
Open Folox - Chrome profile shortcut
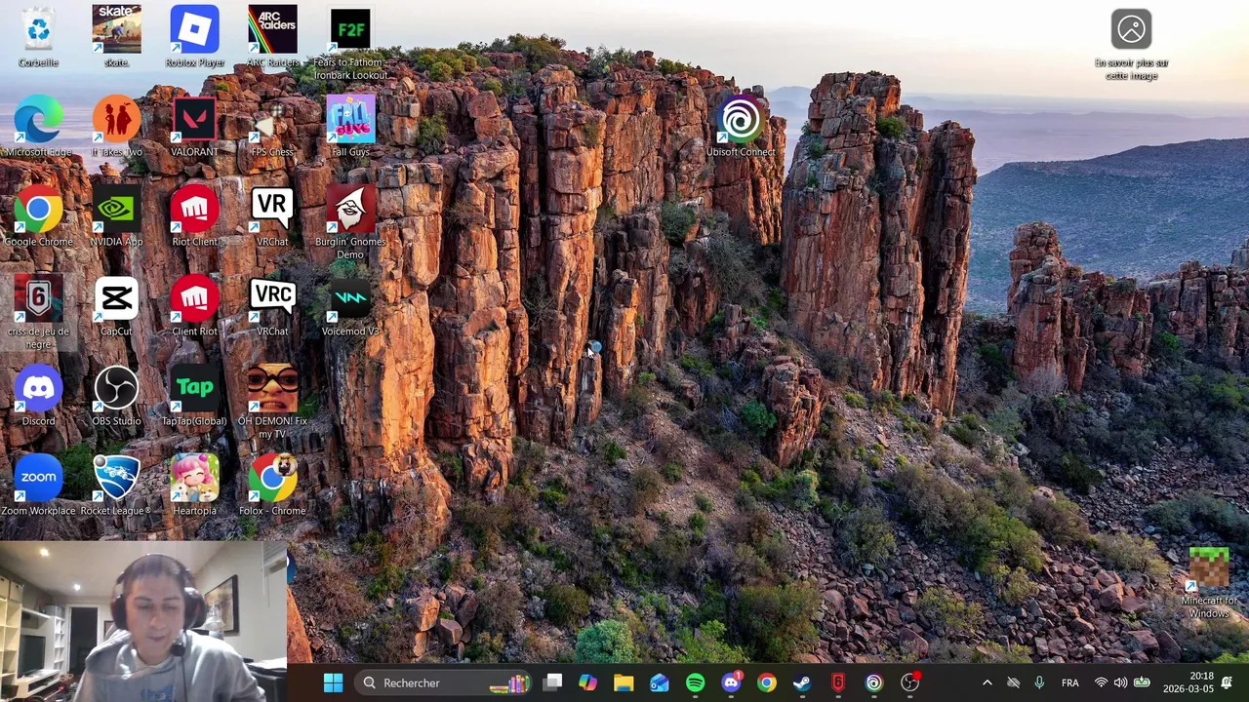(272, 486)
